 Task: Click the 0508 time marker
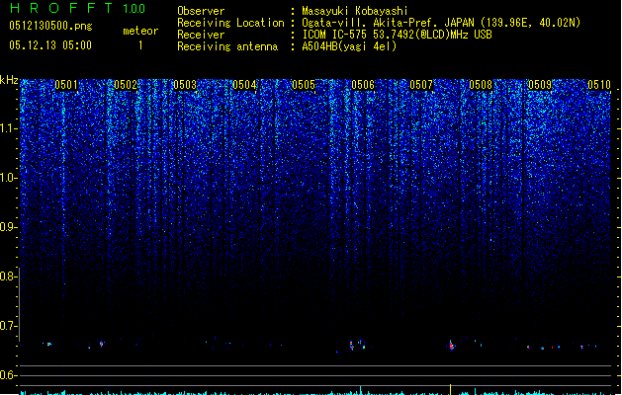[481, 85]
